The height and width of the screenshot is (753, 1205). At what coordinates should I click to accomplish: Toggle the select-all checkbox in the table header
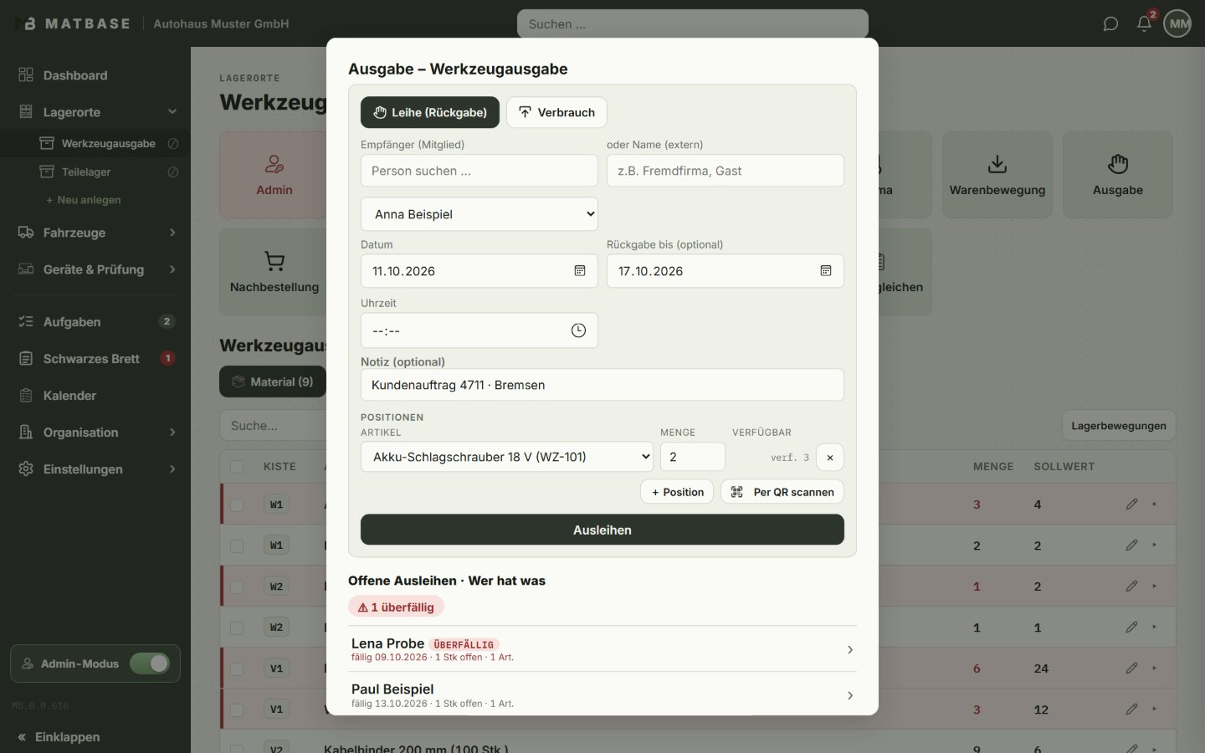tap(237, 467)
